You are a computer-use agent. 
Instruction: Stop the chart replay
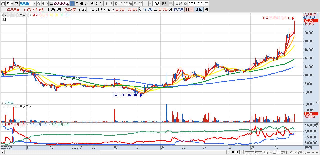[x=237, y=152]
